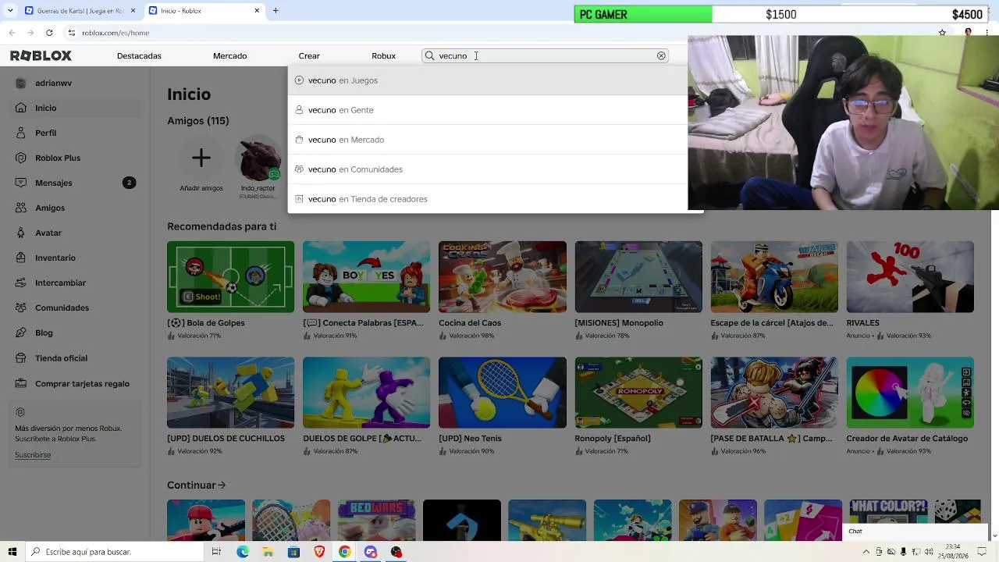The width and height of the screenshot is (999, 562).
Task: Close the 'Inicio - Roblox' browser tab
Action: [x=257, y=11]
